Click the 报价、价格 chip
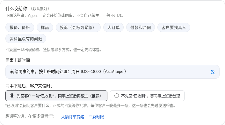This screenshot has height=125, width=225. click(20, 27)
